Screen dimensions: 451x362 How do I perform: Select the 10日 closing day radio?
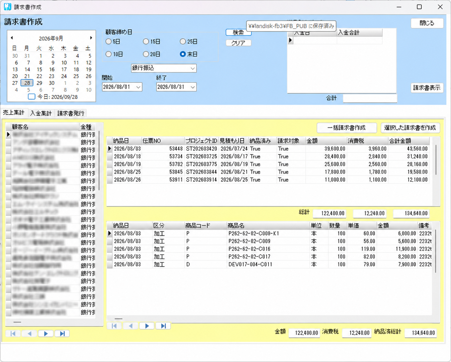(109, 54)
